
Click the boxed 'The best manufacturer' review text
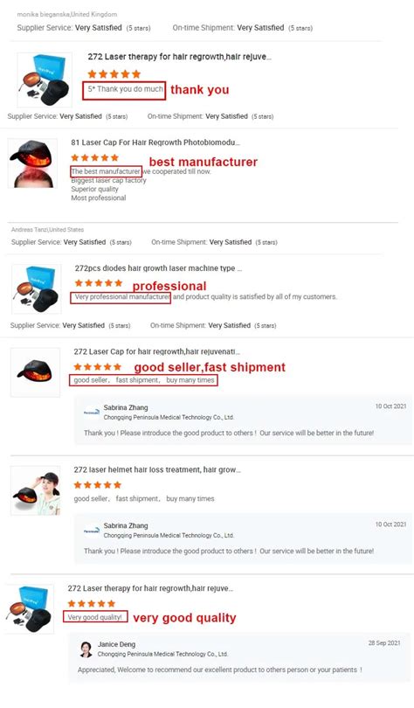click(x=106, y=171)
